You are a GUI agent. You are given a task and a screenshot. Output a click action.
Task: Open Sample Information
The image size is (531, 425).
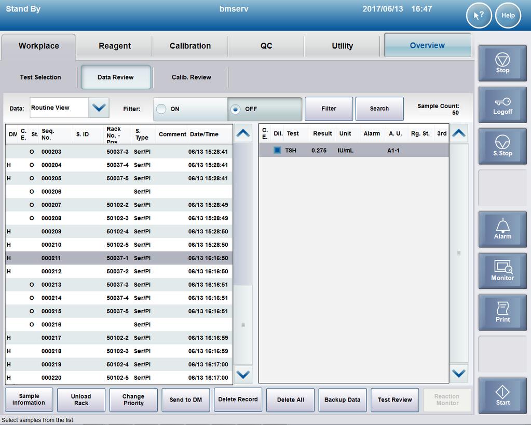click(x=29, y=400)
